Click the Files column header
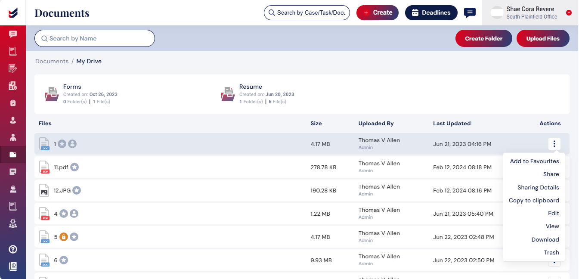This screenshot has width=579, height=279. pyautogui.click(x=45, y=124)
